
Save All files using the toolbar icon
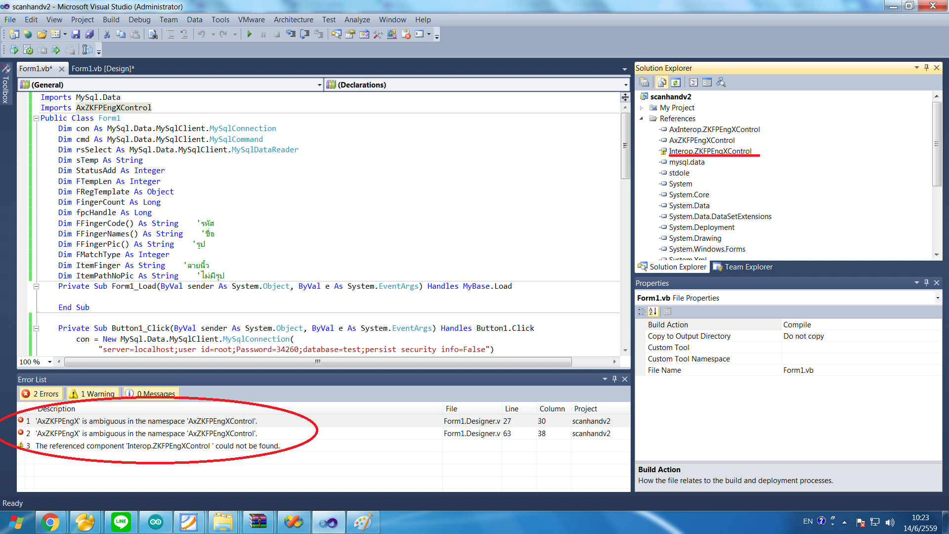90,34
